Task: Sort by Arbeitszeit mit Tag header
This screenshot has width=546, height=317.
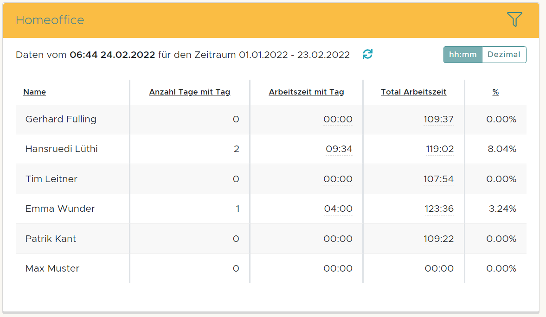Action: pos(306,92)
